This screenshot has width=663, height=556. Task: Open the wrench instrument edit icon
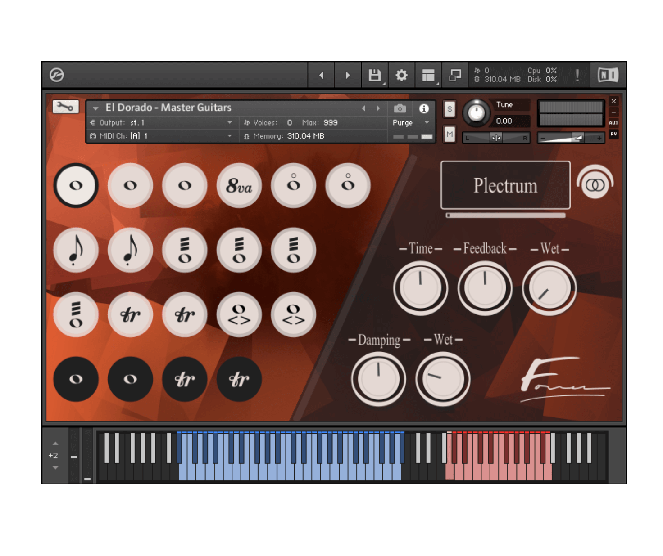tap(65, 107)
